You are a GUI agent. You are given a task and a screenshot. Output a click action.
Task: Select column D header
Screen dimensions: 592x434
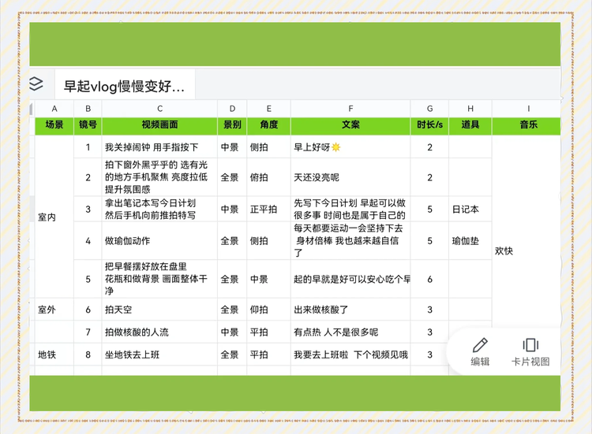coord(232,109)
